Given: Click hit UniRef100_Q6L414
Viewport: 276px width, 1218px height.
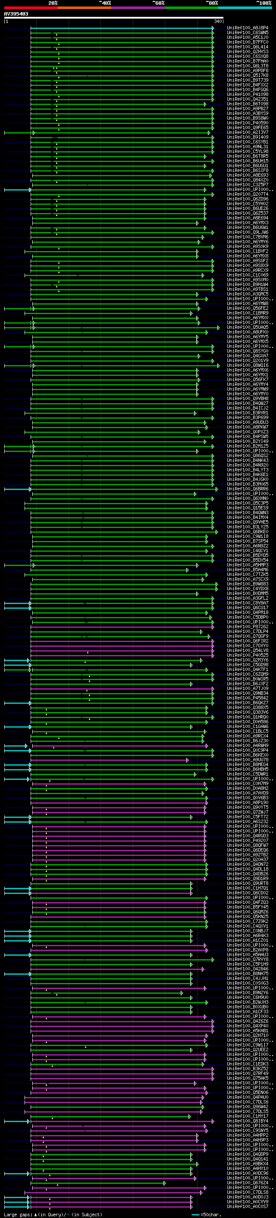Looking at the screenshot, I should (x=248, y=47).
